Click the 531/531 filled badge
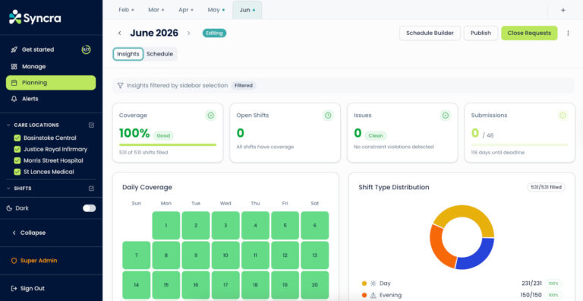Viewport: 583px width, 301px height. click(546, 188)
